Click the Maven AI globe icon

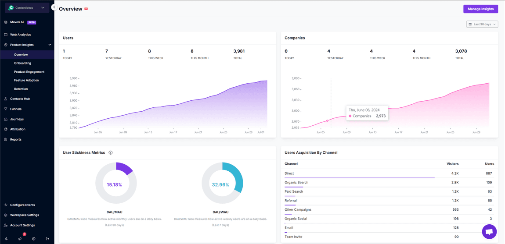pos(6,22)
